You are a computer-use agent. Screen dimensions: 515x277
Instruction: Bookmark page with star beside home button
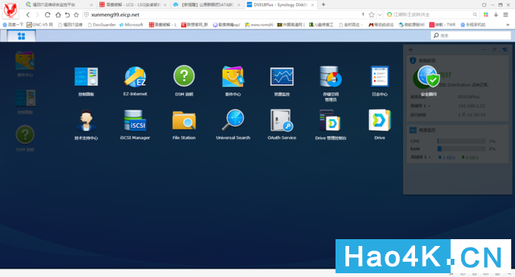pos(76,15)
